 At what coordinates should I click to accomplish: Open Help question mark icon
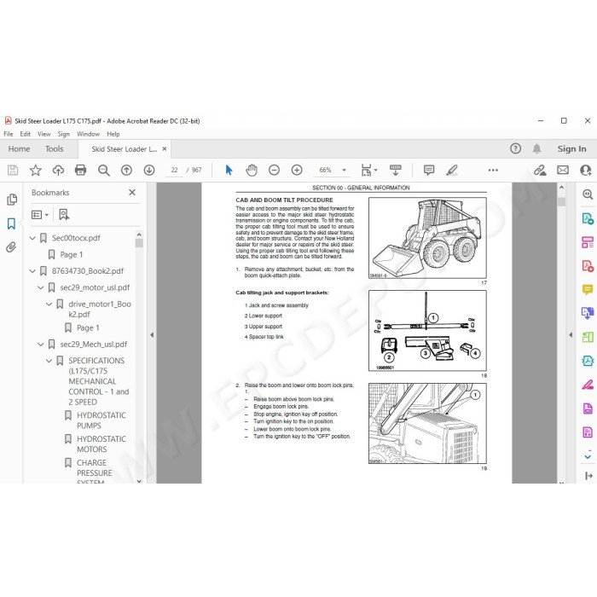click(x=515, y=148)
